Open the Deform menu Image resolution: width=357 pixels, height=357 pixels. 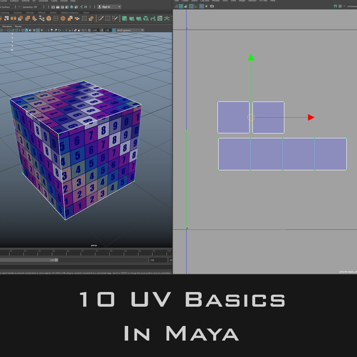pos(25,1)
